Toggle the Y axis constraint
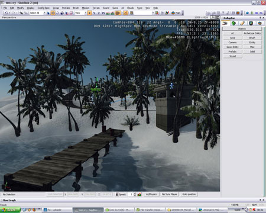The image size is (266, 213). pyautogui.click(x=94, y=13)
